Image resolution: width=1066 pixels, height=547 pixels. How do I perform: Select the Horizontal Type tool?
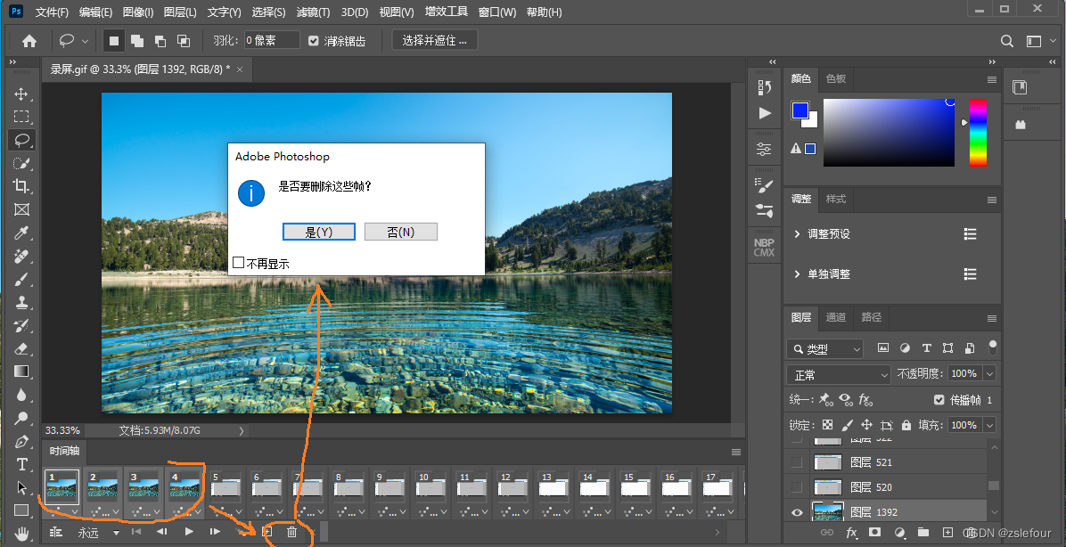pos(21,465)
